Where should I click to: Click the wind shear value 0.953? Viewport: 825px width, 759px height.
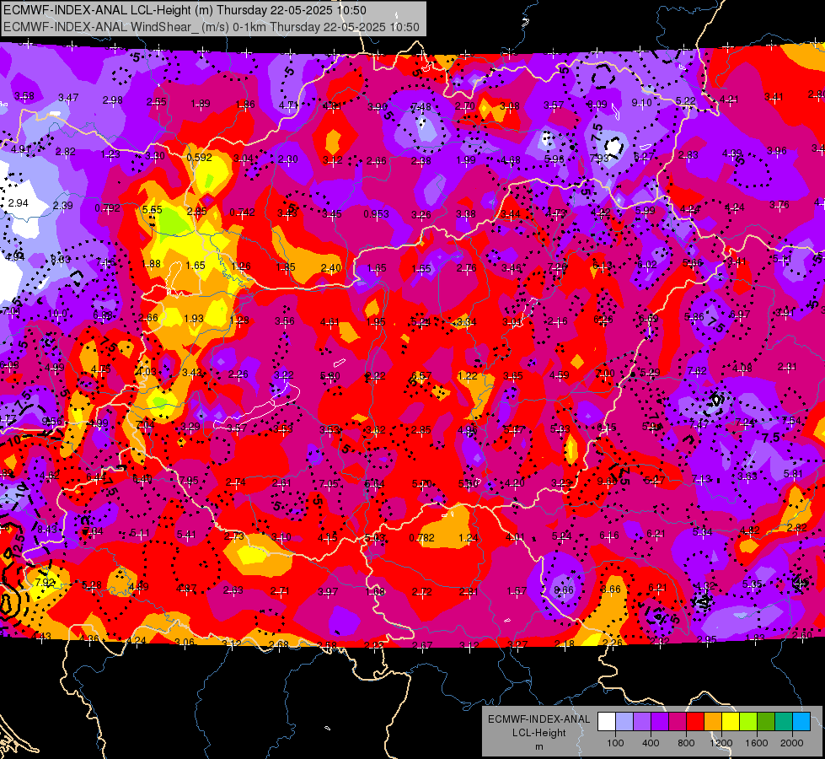(376, 214)
